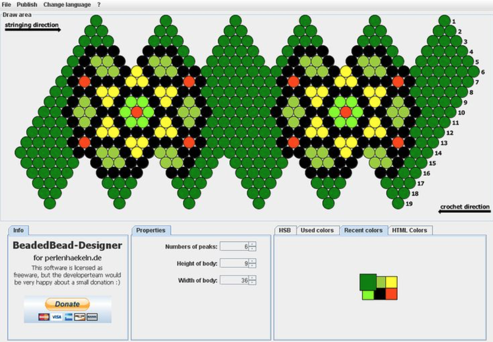Pick the black recent color swatch
This screenshot has height=342, width=493.
click(380, 294)
